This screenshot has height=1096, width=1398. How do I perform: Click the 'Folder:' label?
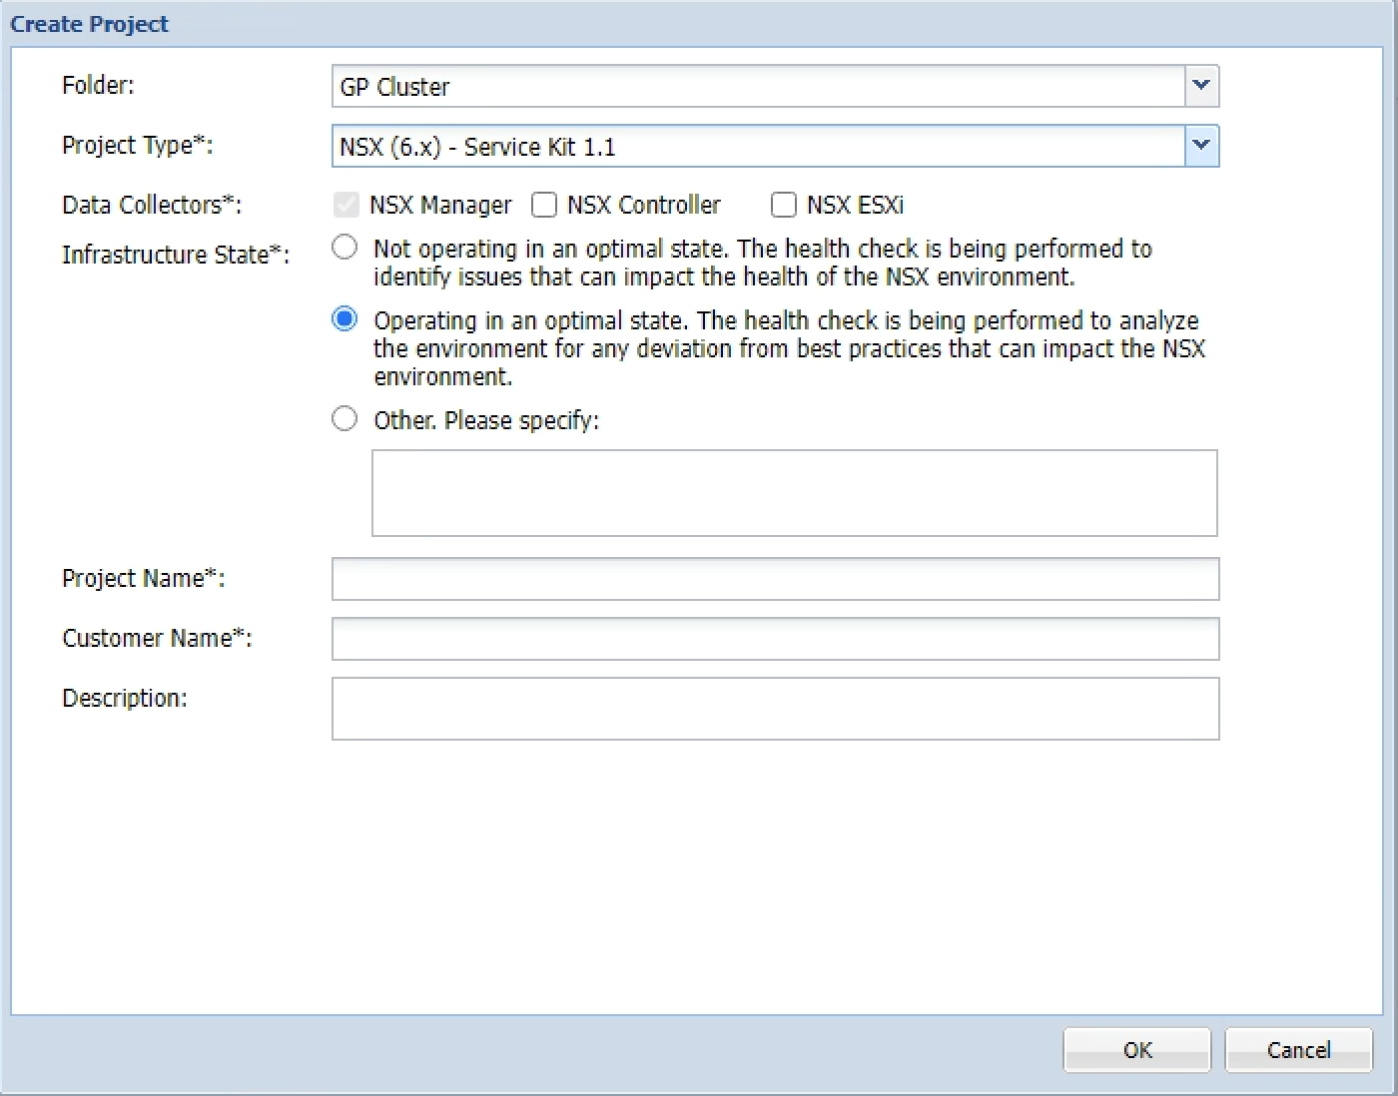click(x=98, y=86)
